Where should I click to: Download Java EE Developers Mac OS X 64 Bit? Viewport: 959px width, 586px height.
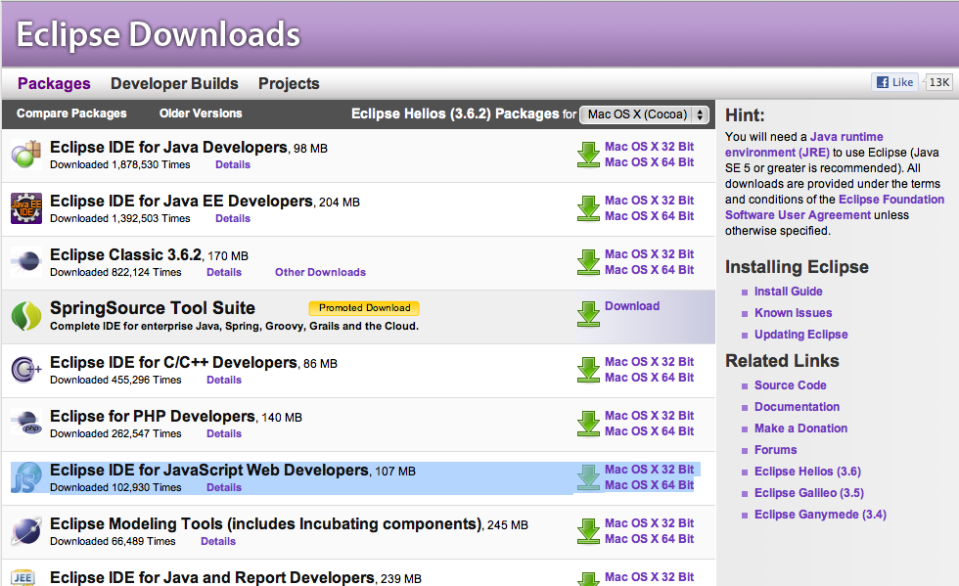pos(649,216)
